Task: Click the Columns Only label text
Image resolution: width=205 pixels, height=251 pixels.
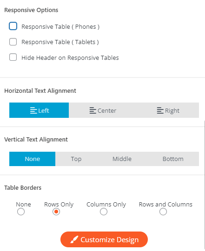Action: point(106,205)
